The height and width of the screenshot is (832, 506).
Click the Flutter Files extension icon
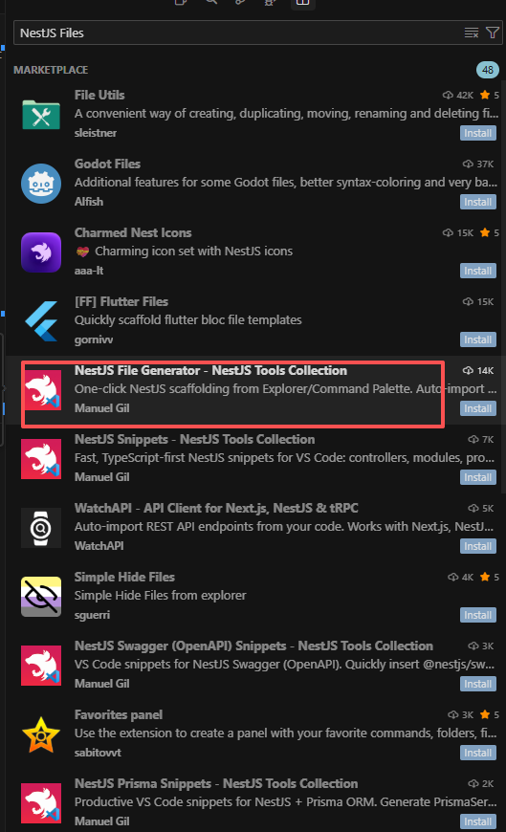tap(41, 321)
